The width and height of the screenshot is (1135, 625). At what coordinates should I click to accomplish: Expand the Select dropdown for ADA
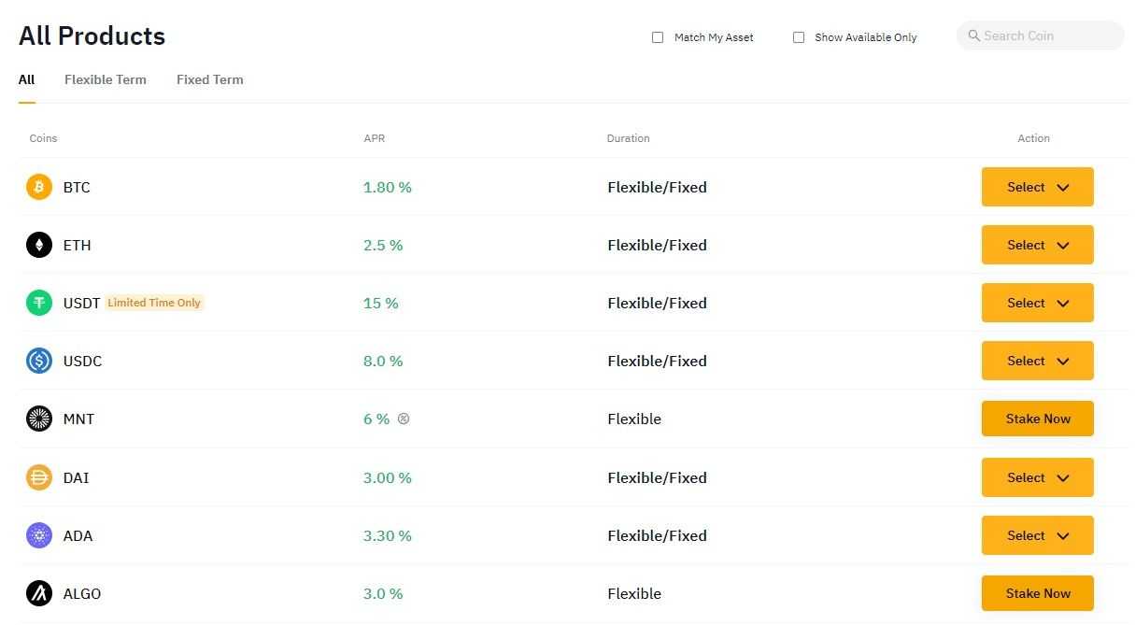[x=1037, y=535]
